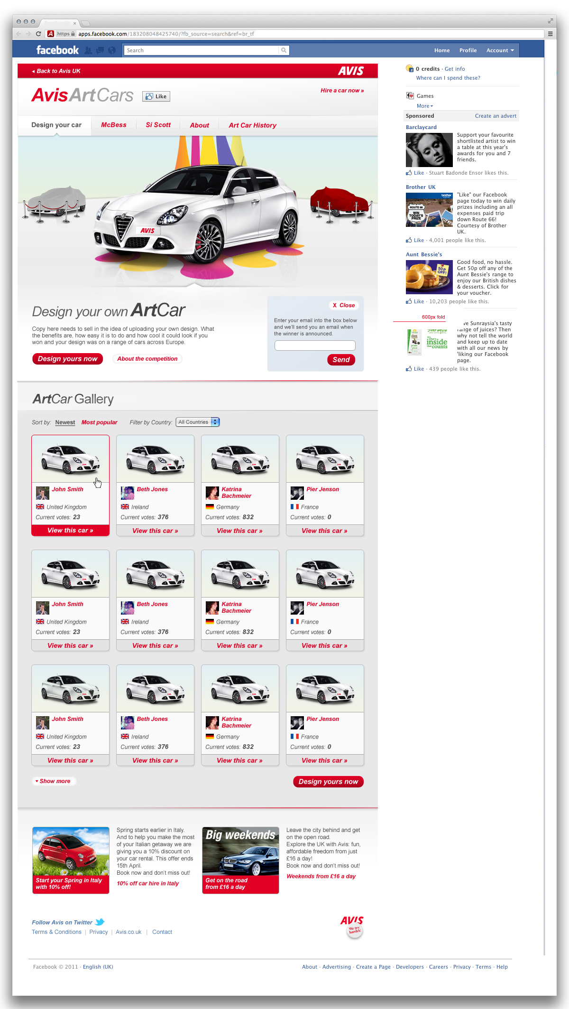Open the Art Car History tab
The height and width of the screenshot is (1009, 569).
pos(252,125)
